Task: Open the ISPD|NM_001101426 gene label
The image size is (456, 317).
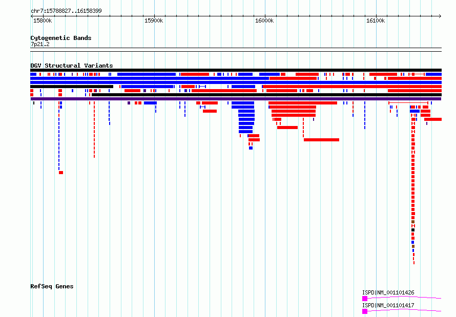Action: click(388, 292)
